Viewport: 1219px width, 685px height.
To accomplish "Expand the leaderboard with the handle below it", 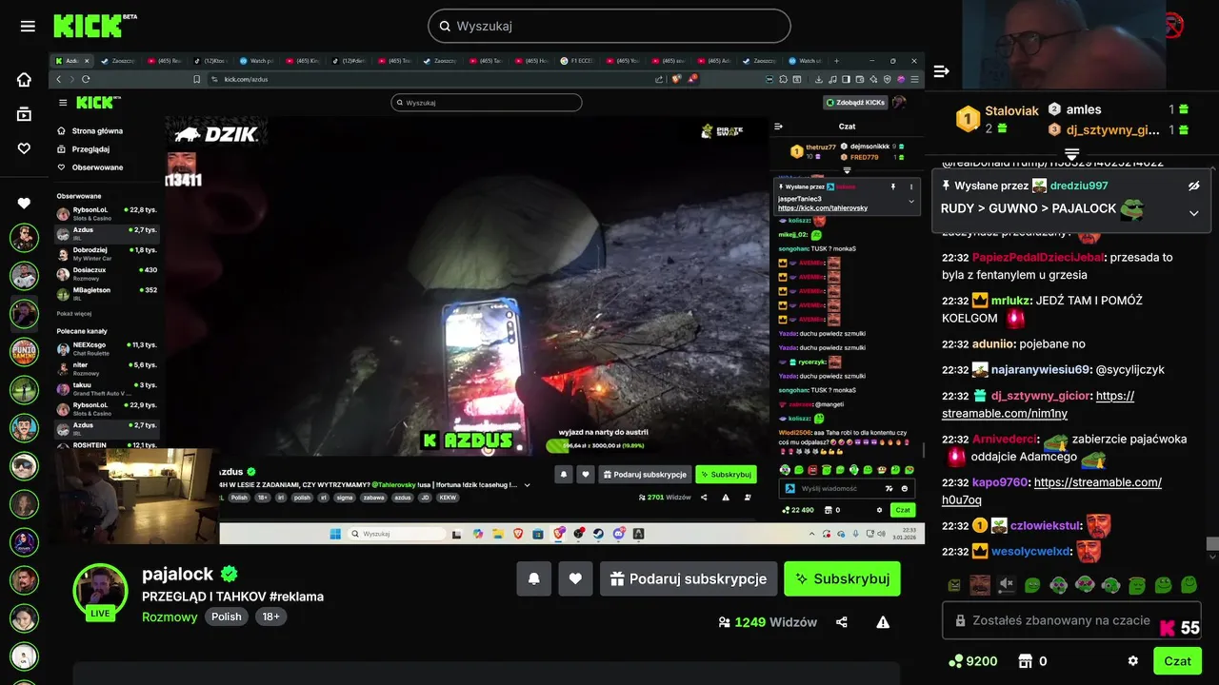I will point(1071,153).
